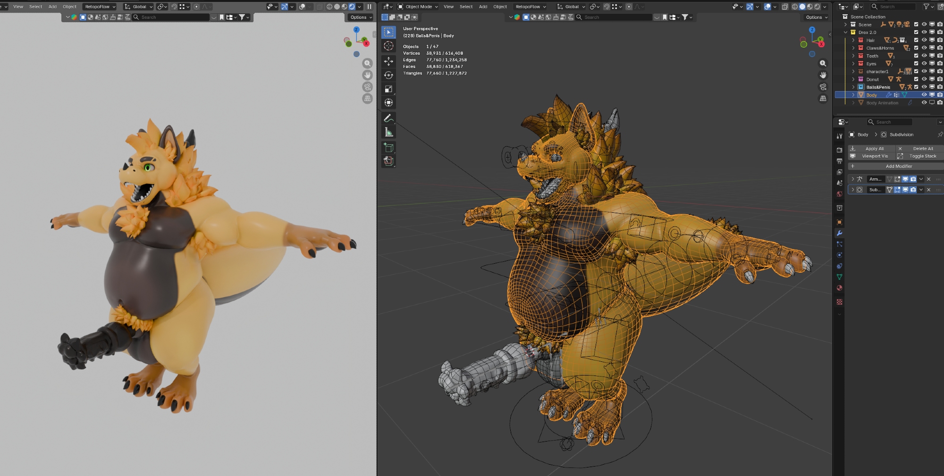Select the Move tool

(388, 61)
